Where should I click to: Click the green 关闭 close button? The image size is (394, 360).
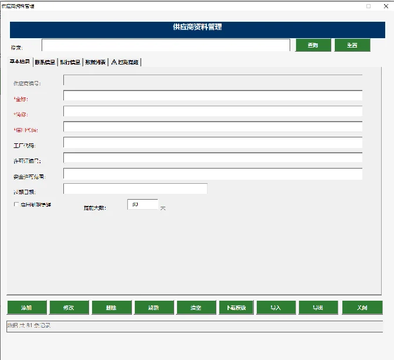pyautogui.click(x=362, y=307)
